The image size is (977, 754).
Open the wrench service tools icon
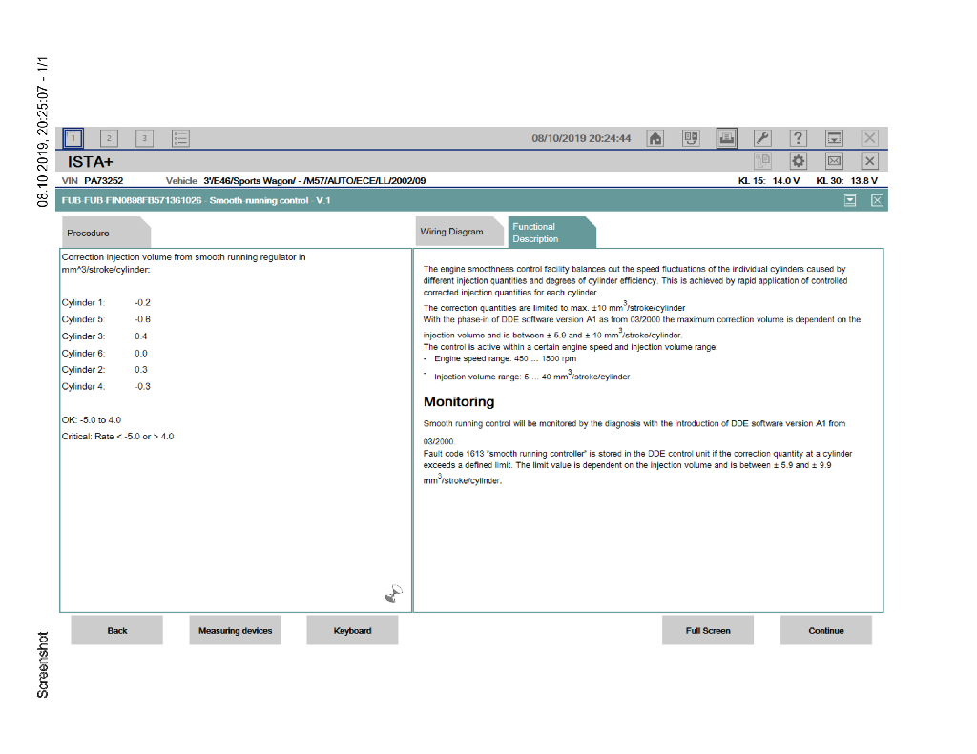tap(762, 138)
